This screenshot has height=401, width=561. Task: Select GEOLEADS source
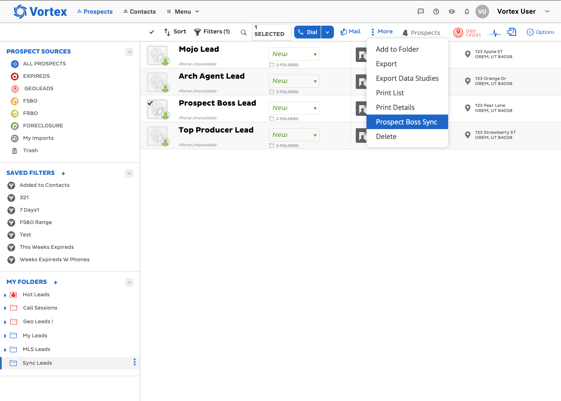pyautogui.click(x=32, y=88)
